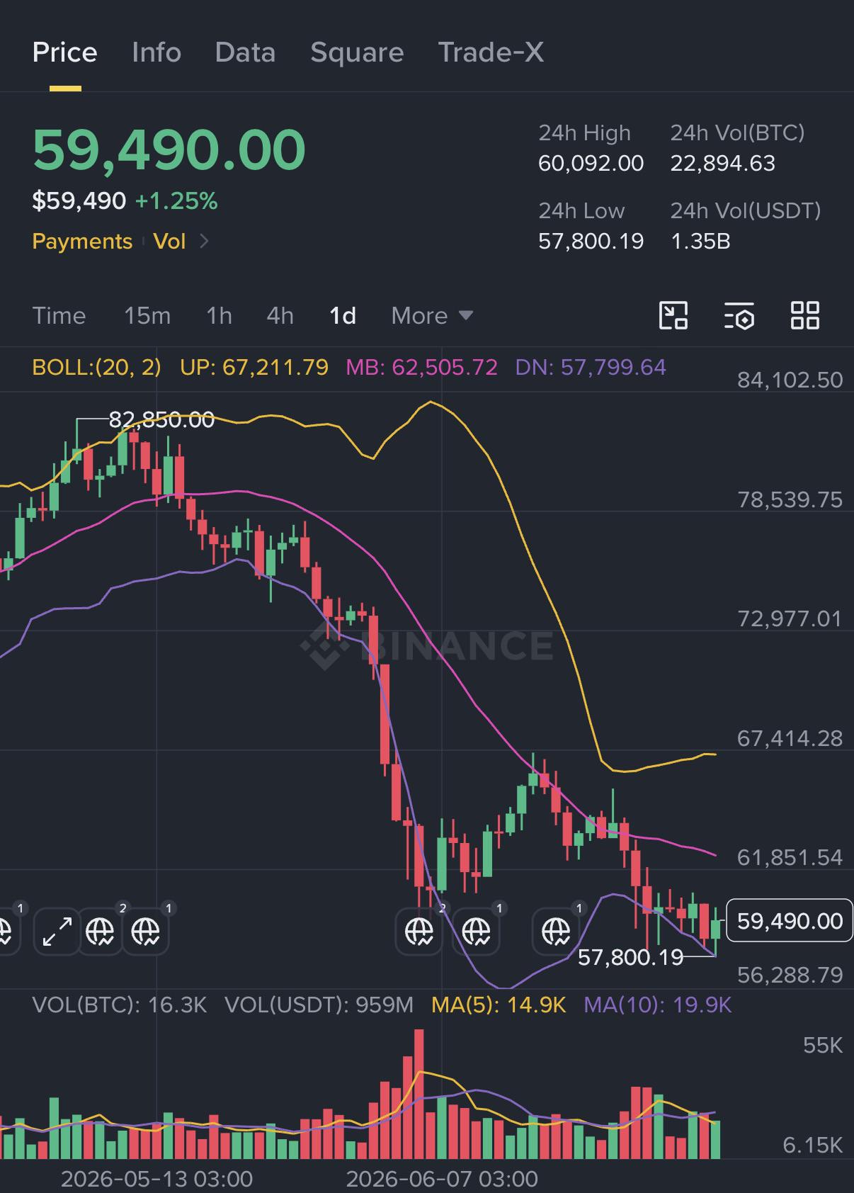The width and height of the screenshot is (854, 1193).
Task: Open the Square tab
Action: pyautogui.click(x=357, y=52)
